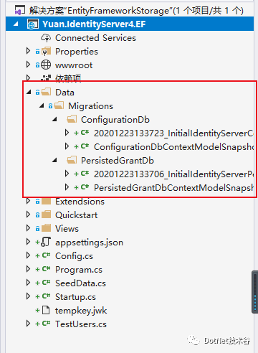Open Connected Services
The width and height of the screenshot is (258, 353).
(95, 38)
